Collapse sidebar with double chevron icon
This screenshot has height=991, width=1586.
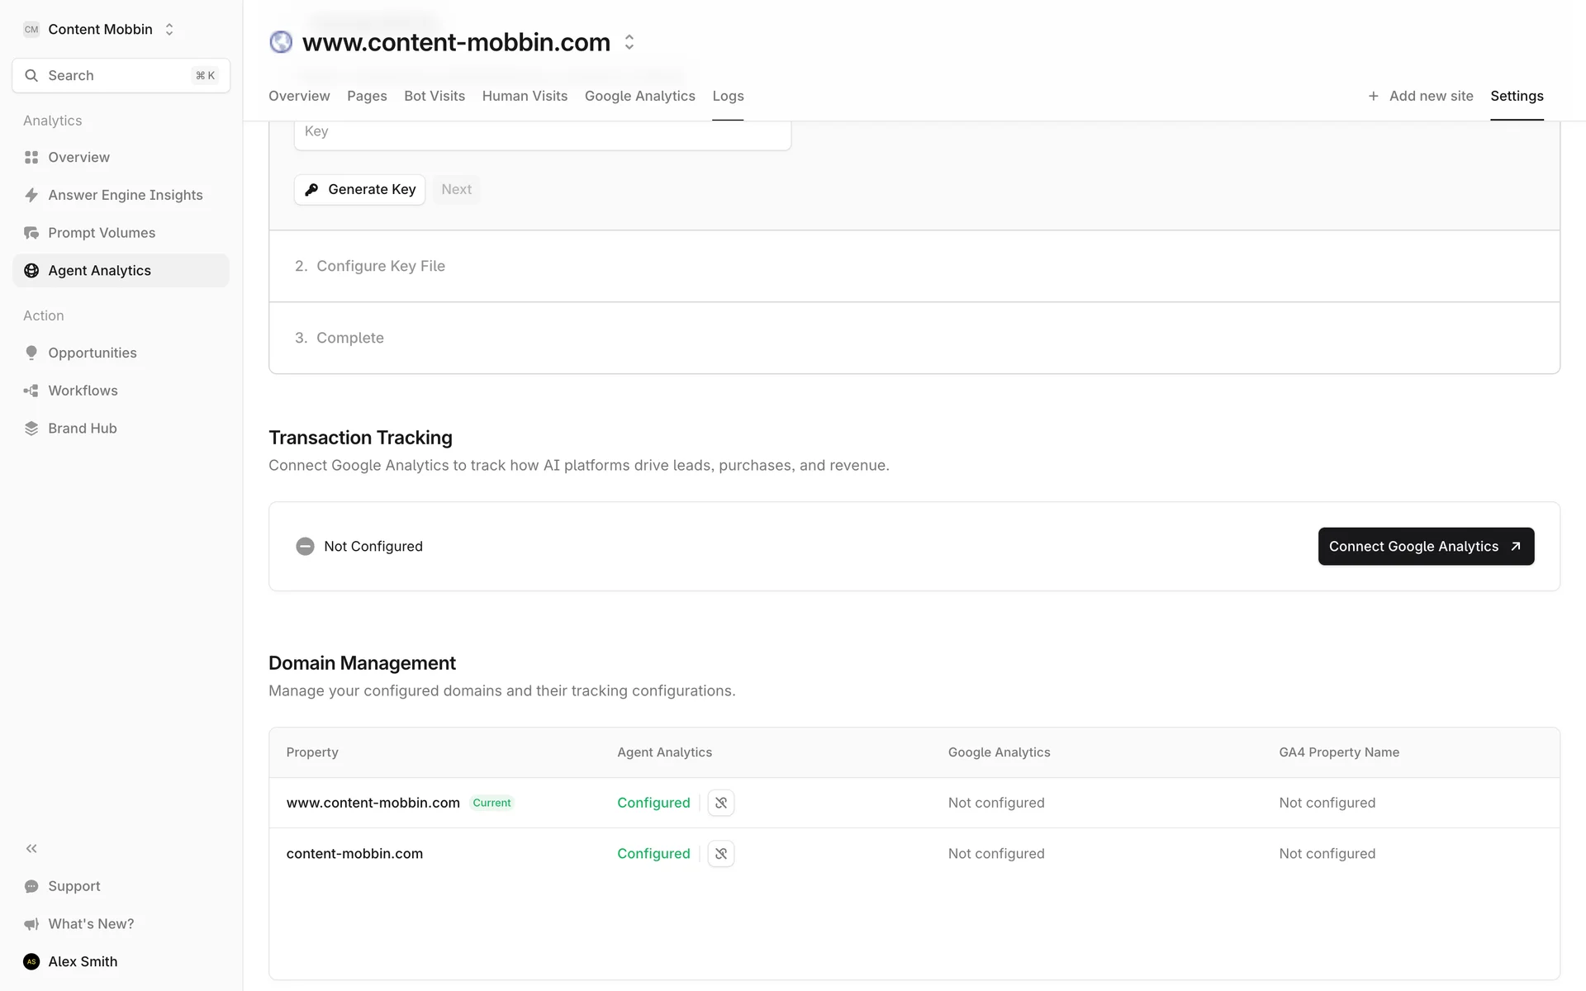tap(31, 848)
